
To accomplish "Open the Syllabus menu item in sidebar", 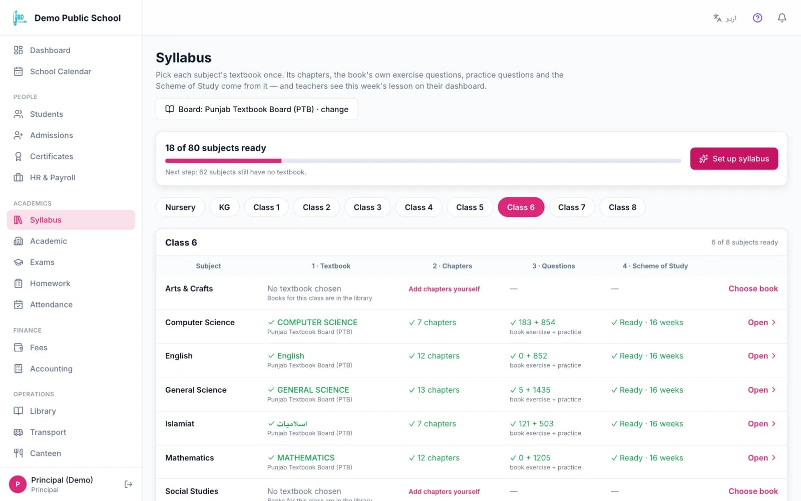I will coord(71,220).
